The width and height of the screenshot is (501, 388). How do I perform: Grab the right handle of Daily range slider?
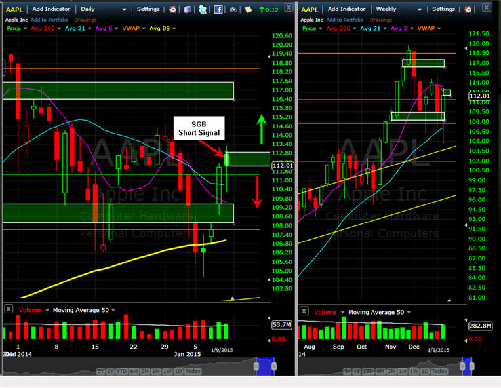click(274, 366)
